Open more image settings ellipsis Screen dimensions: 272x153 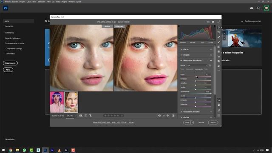coord(219,70)
